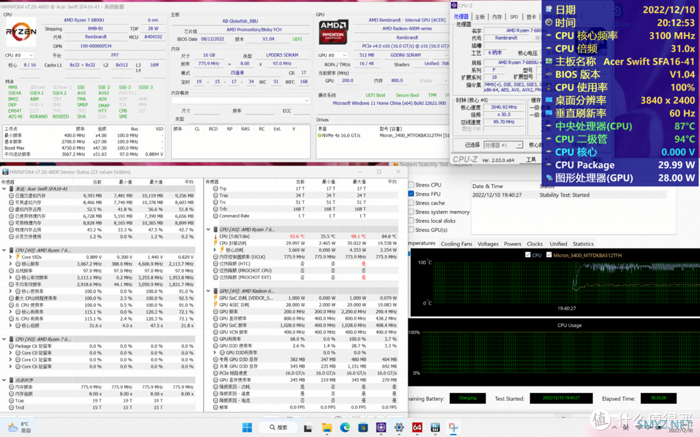Enable Stress system memory checkbox
This screenshot has height=437, width=700.
coord(411,212)
